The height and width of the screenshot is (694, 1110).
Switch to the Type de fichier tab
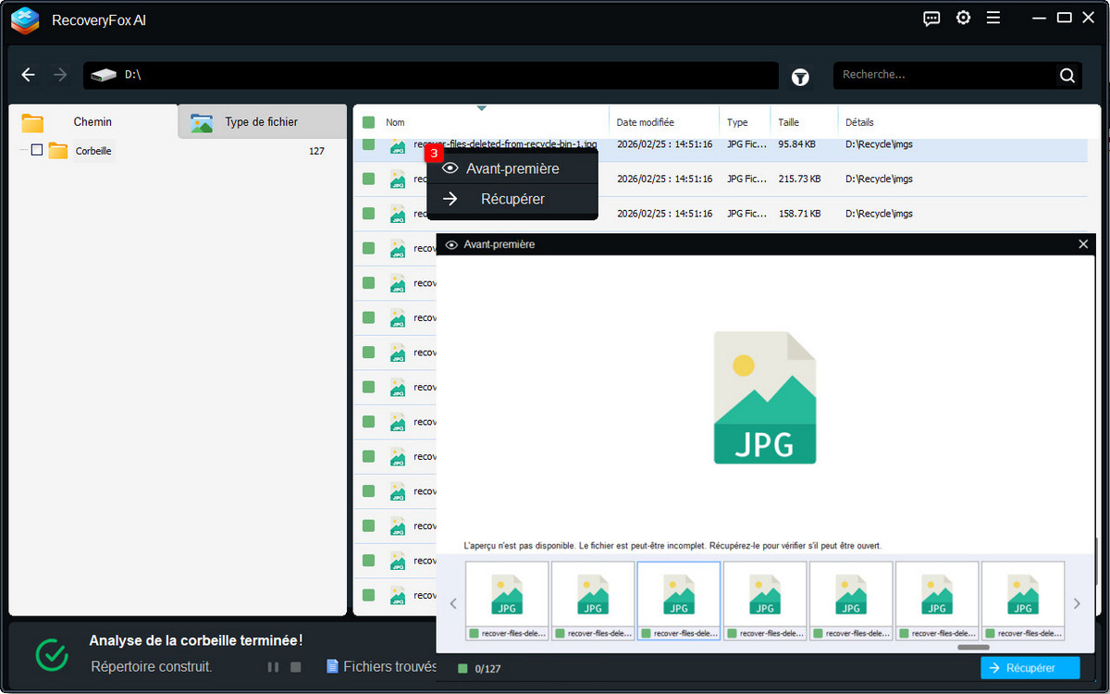[x=261, y=122]
